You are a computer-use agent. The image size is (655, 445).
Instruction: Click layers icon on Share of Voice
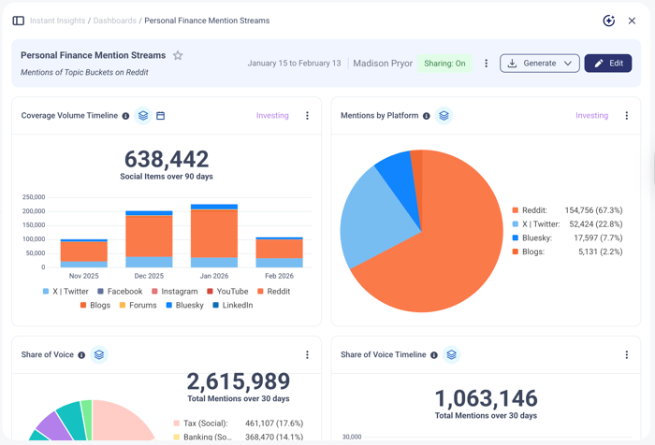[x=99, y=355]
